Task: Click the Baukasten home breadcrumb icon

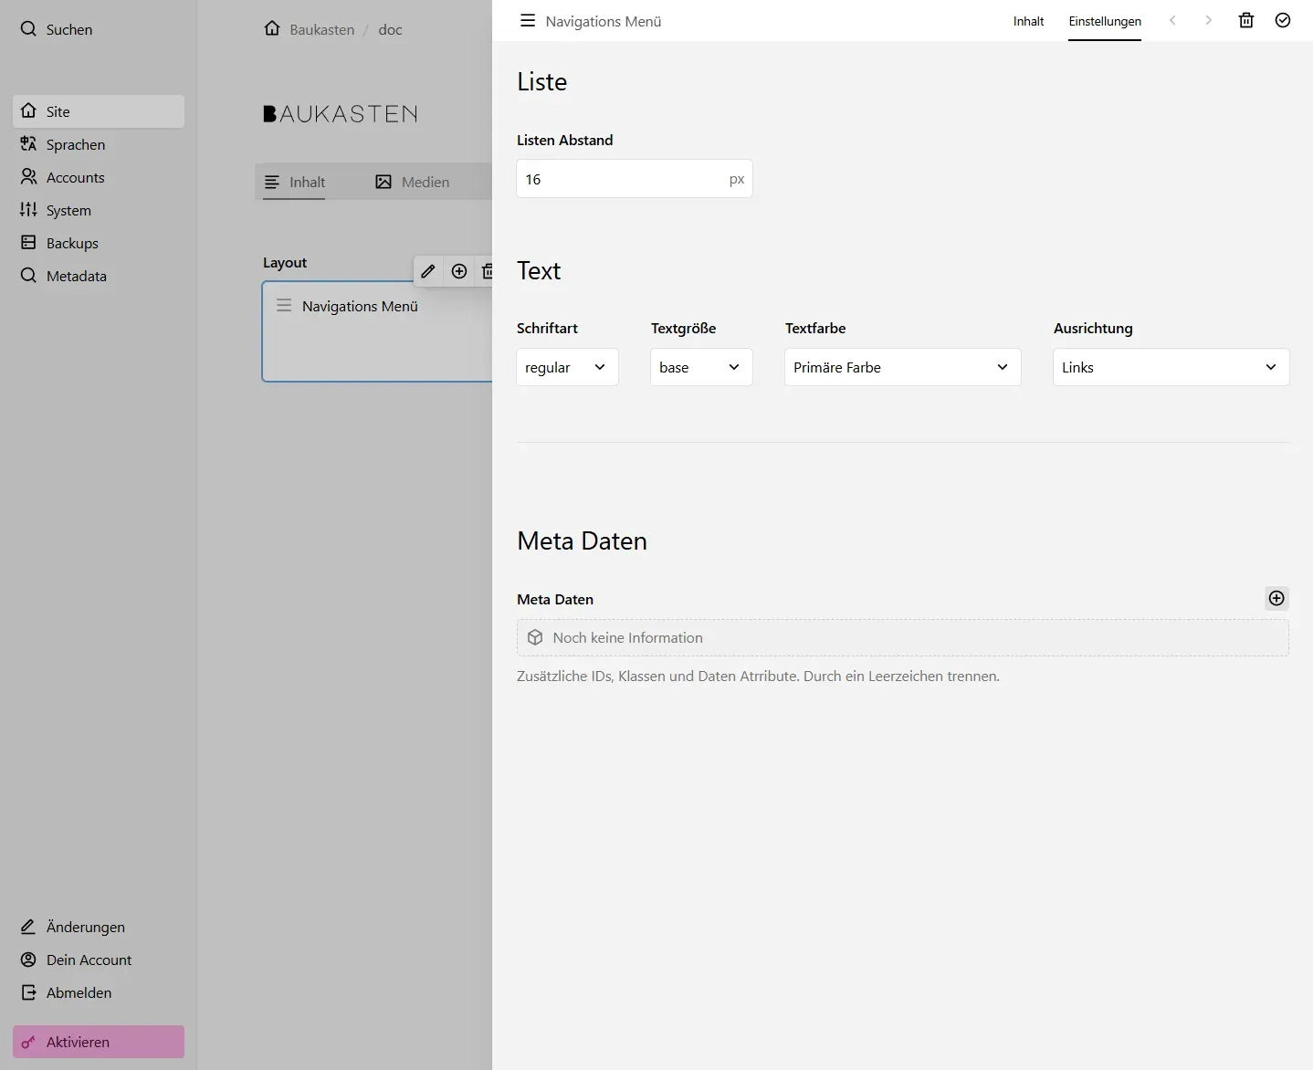Action: coord(272,28)
